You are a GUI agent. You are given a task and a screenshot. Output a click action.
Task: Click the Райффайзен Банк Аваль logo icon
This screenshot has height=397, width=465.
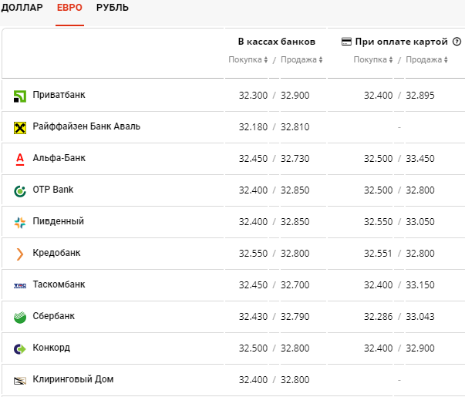[x=20, y=127]
